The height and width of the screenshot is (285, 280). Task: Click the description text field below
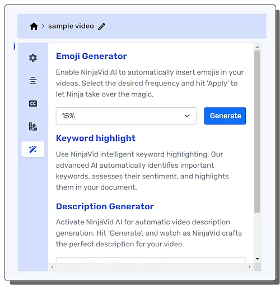pyautogui.click(x=151, y=260)
